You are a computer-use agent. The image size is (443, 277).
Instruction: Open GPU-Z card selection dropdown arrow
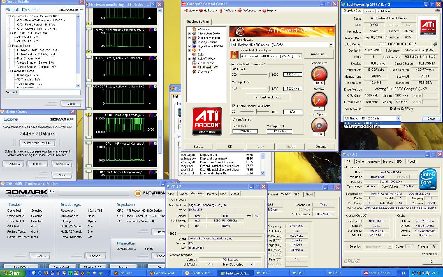tap(398, 118)
